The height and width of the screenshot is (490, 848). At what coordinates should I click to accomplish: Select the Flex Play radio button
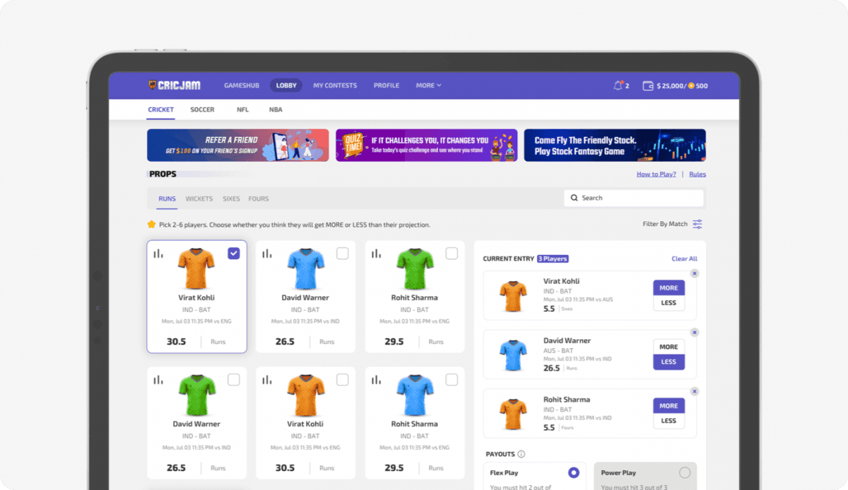click(x=574, y=472)
